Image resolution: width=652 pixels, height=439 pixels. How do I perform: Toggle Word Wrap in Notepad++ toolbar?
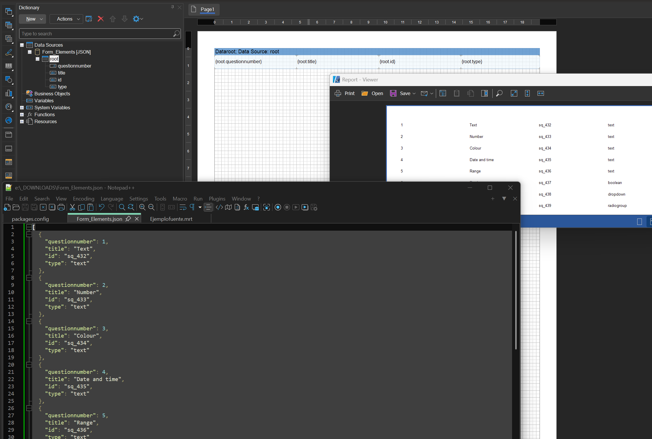pos(183,207)
